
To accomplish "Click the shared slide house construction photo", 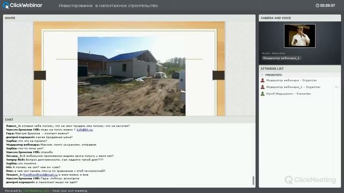I will (131, 76).
